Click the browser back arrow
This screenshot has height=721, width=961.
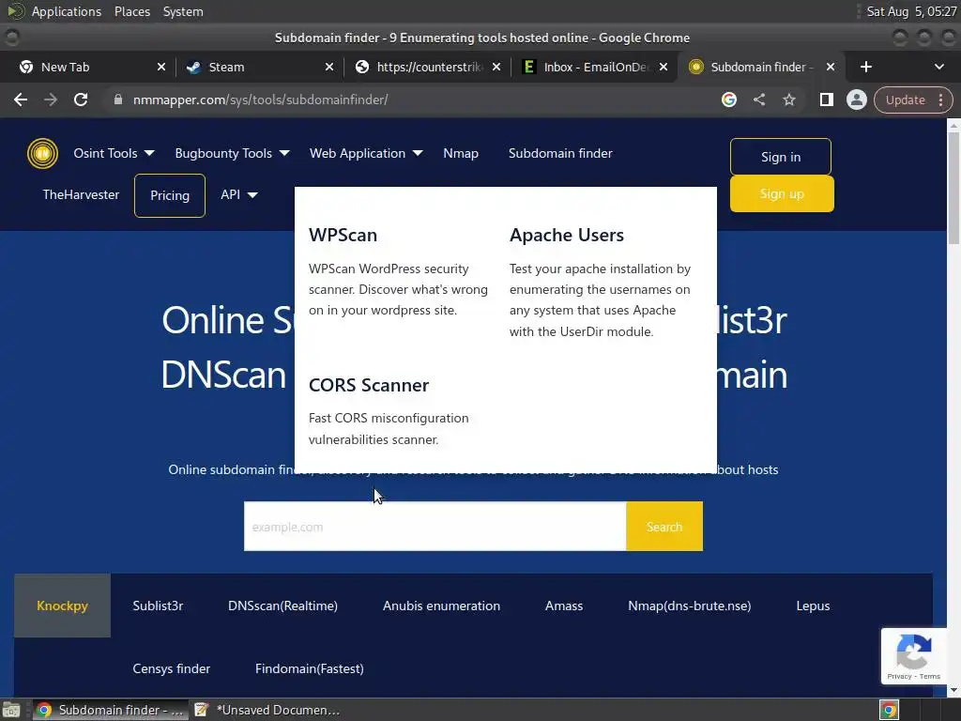(x=21, y=100)
